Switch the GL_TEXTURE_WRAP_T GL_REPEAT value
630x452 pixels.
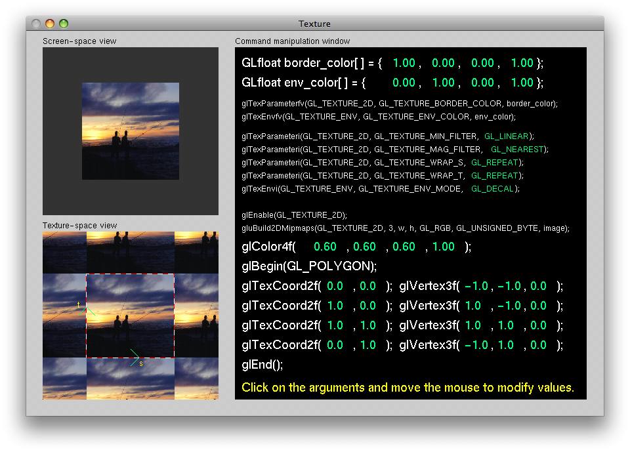(x=495, y=175)
